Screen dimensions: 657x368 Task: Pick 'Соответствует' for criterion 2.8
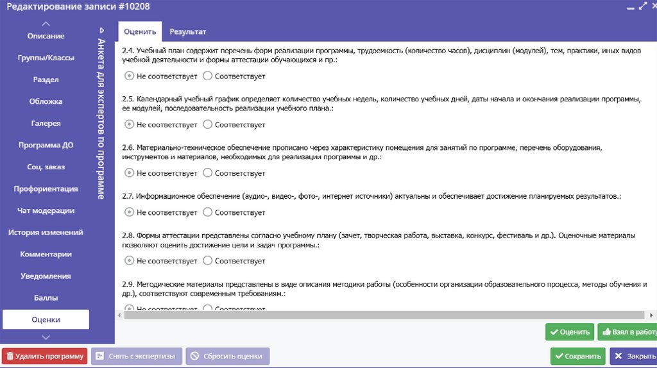207,260
